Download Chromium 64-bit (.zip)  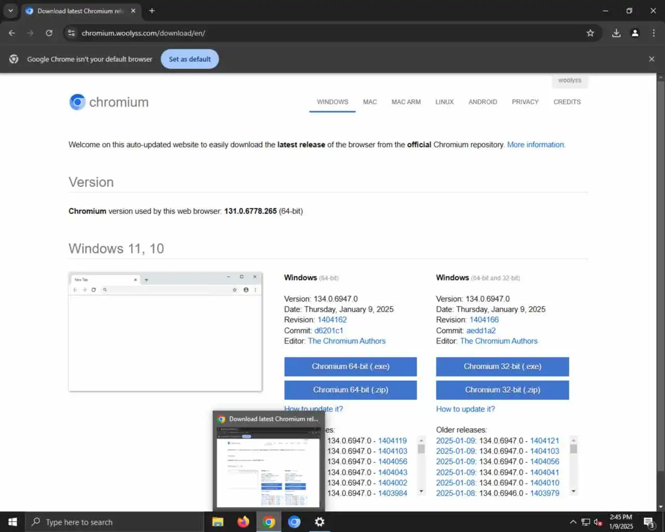pyautogui.click(x=350, y=390)
